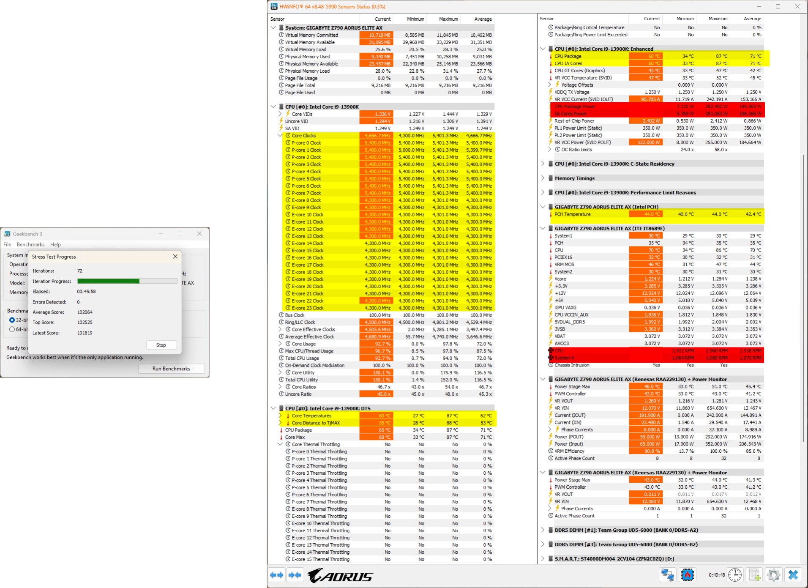Close the Stress Test Progress dialog
Image resolution: width=808 pixels, height=588 pixels.
[x=175, y=257]
